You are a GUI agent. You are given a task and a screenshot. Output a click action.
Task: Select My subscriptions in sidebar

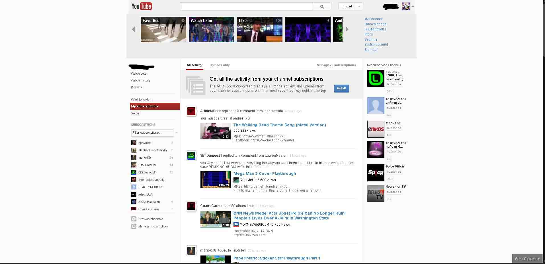[155, 106]
